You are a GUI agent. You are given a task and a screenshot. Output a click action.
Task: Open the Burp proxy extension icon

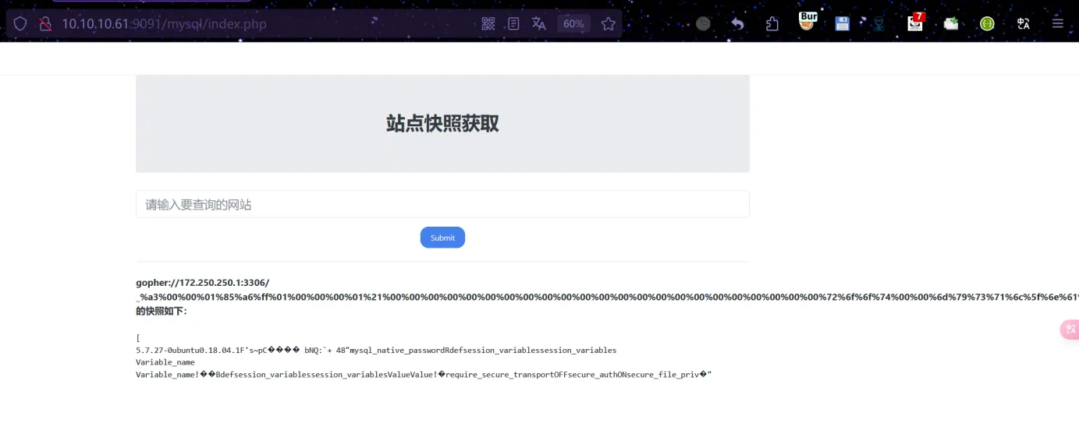pyautogui.click(x=807, y=21)
